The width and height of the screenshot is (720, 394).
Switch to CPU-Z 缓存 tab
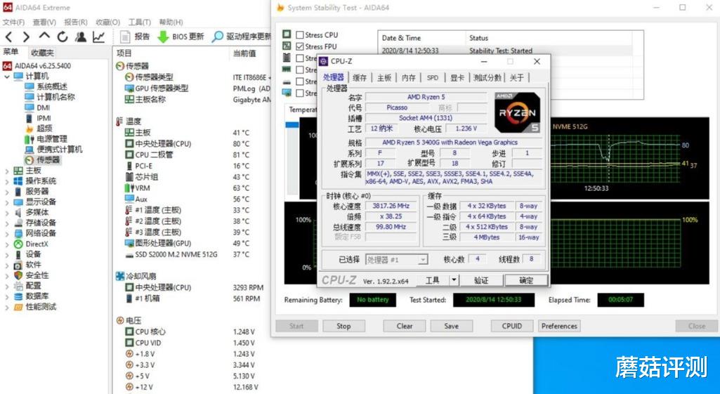[360, 77]
